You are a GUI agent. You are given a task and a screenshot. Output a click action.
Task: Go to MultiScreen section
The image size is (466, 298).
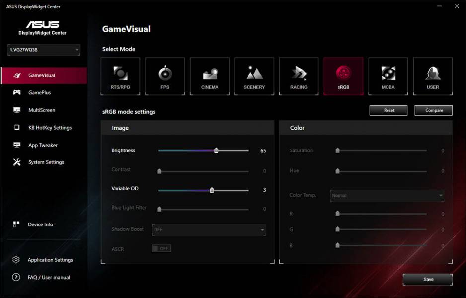42,110
